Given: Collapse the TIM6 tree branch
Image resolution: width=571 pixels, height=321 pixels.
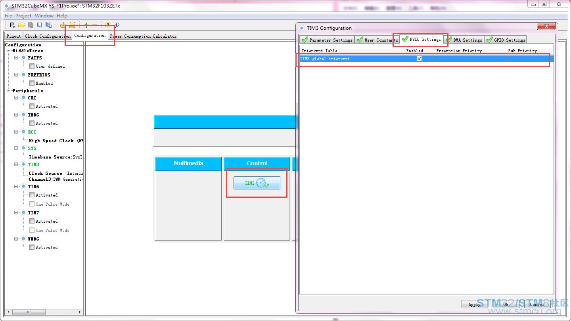Looking at the screenshot, I should point(17,187).
